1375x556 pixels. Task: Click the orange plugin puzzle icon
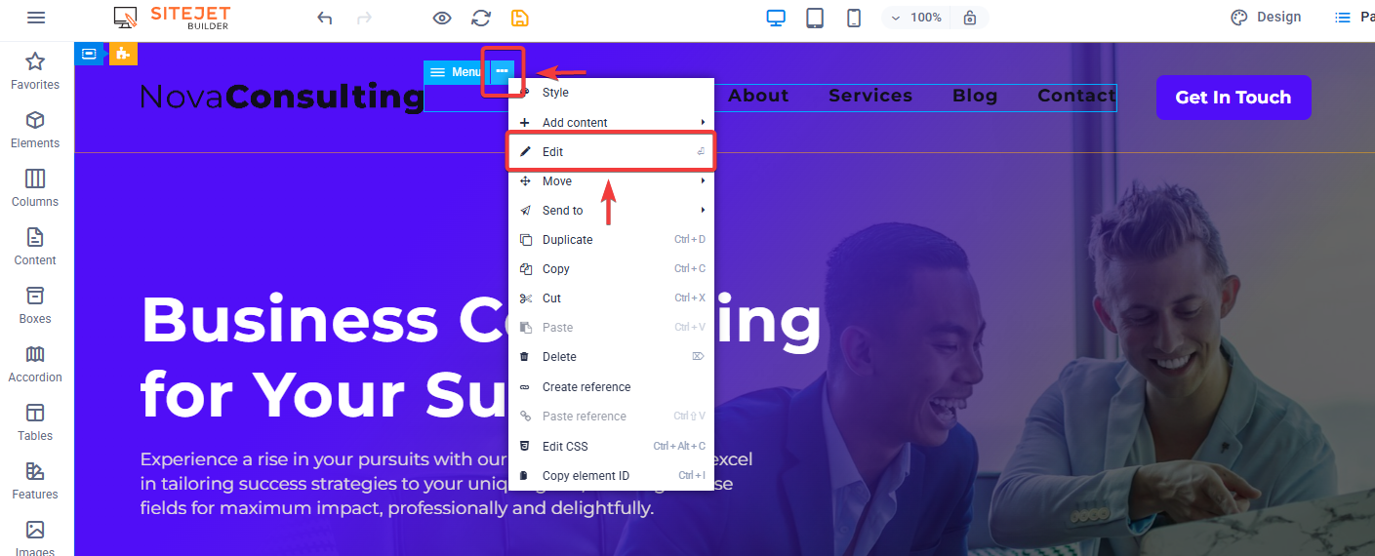click(123, 54)
